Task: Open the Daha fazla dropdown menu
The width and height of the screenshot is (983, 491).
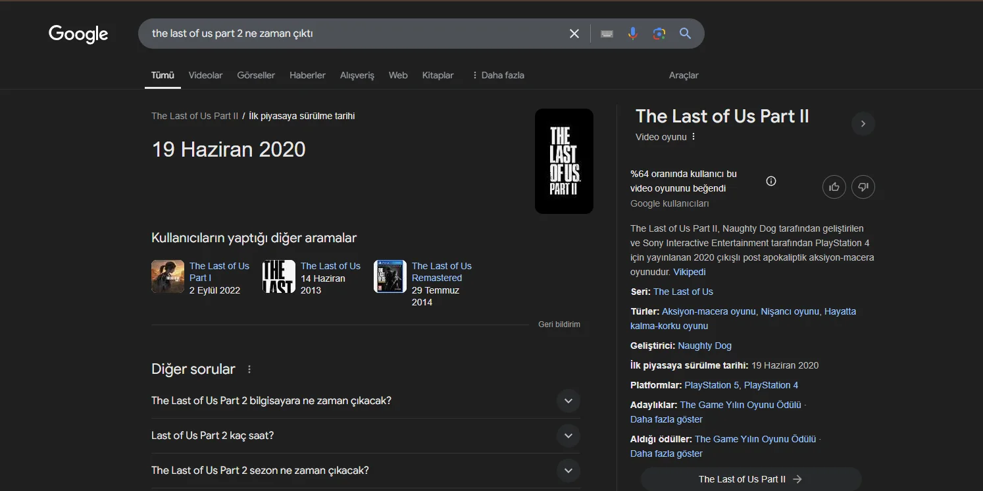Action: [498, 75]
